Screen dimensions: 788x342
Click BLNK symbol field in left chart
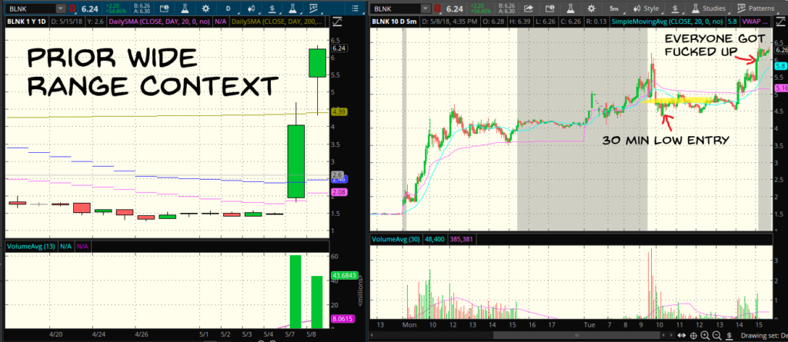coord(28,8)
